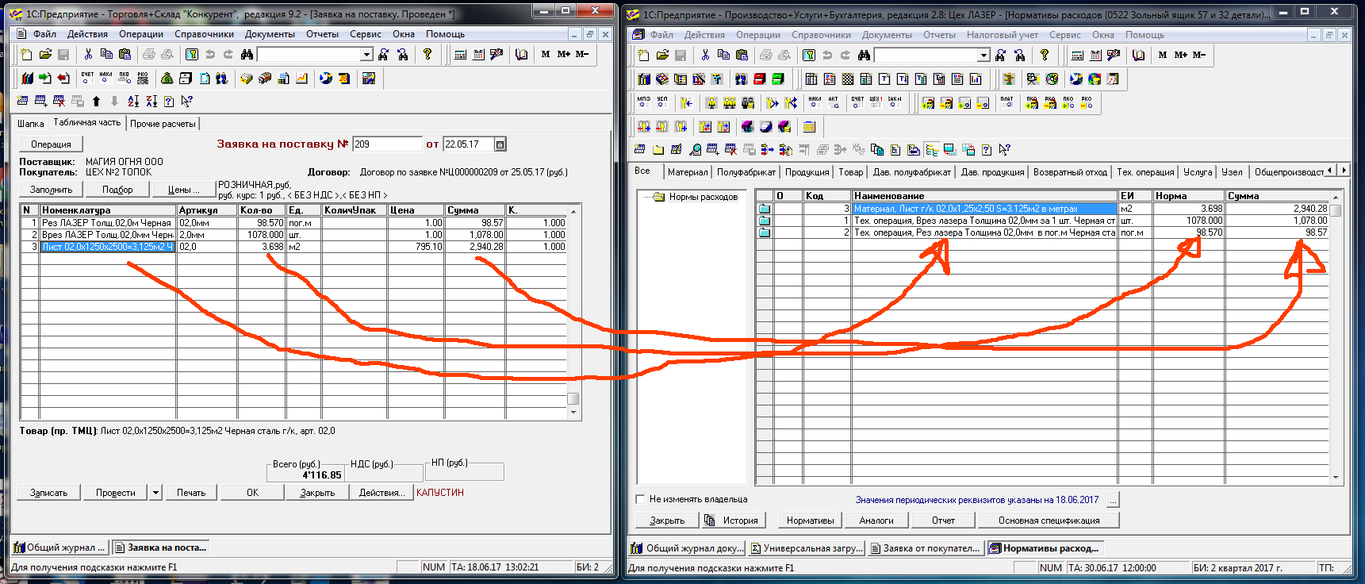
Task: Click the yellow question mark help icon in left window
Action: pyautogui.click(x=428, y=55)
